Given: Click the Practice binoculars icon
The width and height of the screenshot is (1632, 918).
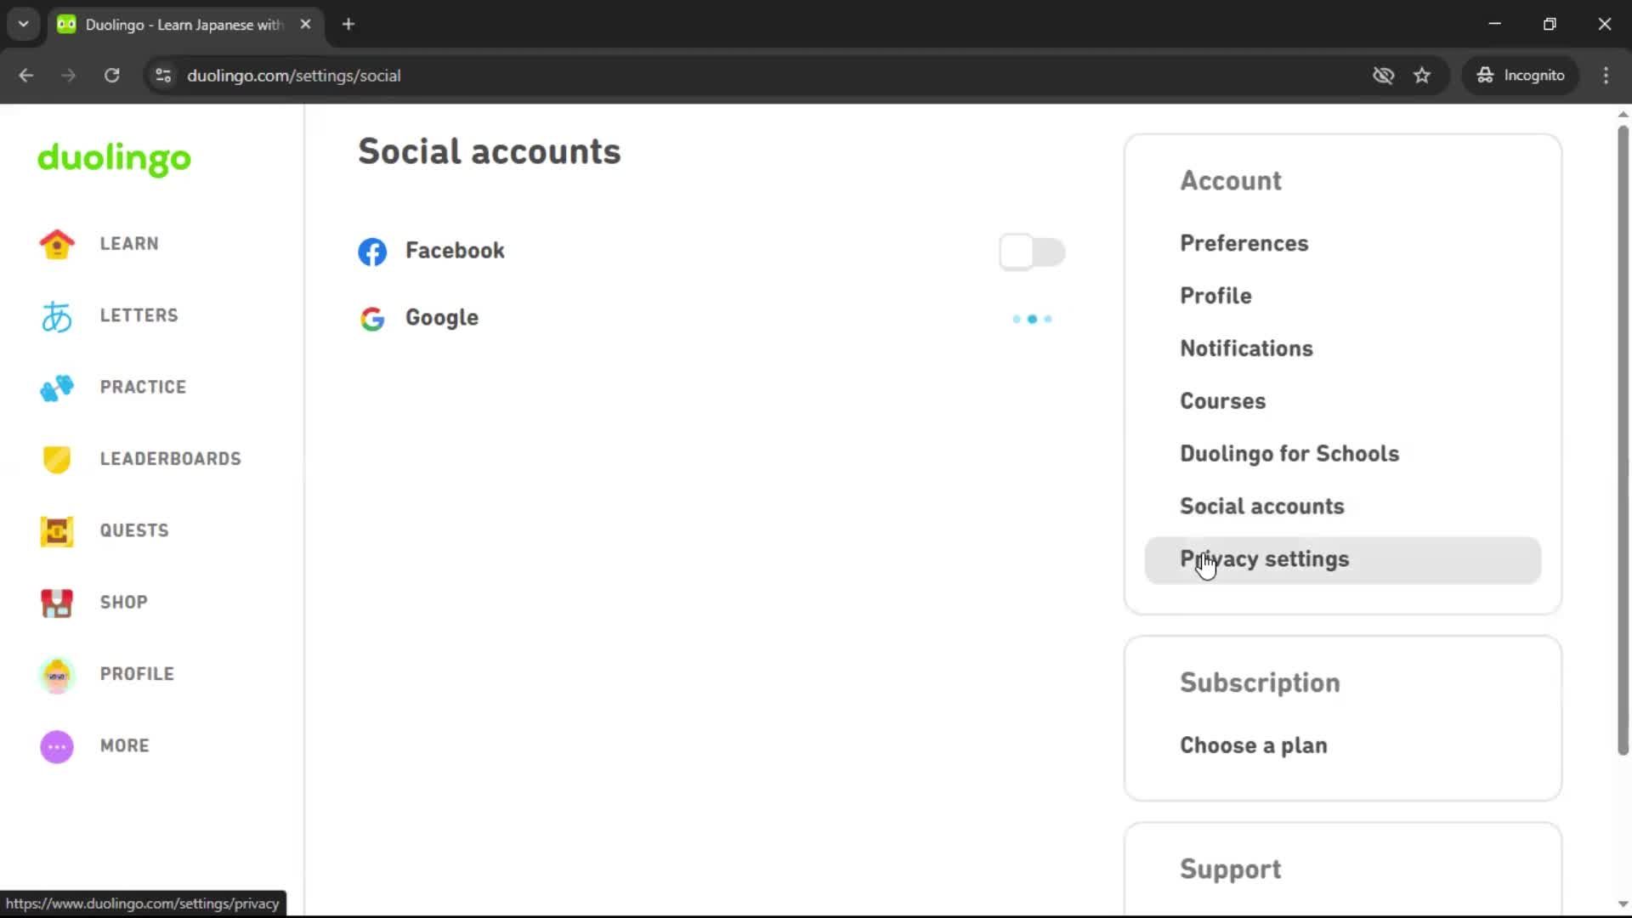Looking at the screenshot, I should pos(56,388).
